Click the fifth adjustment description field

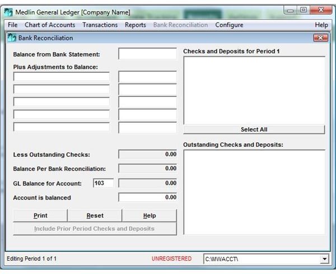point(62,127)
